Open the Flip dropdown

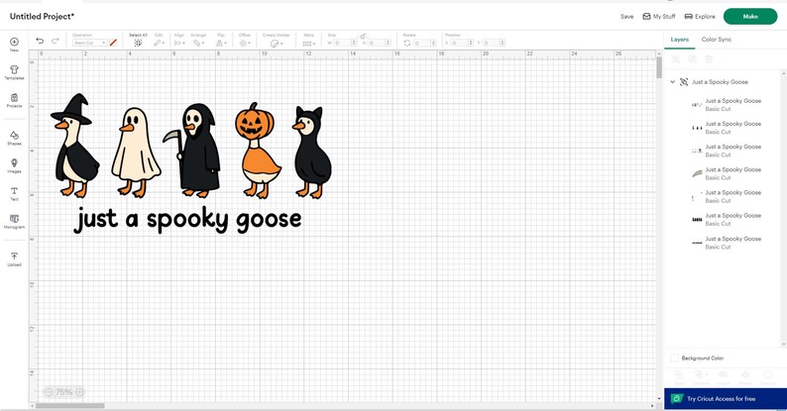[x=221, y=44]
